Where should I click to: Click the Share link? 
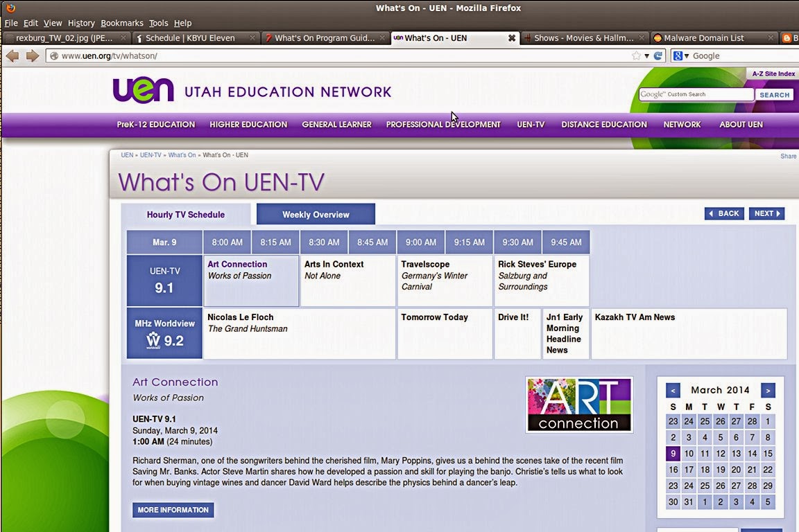[789, 157]
